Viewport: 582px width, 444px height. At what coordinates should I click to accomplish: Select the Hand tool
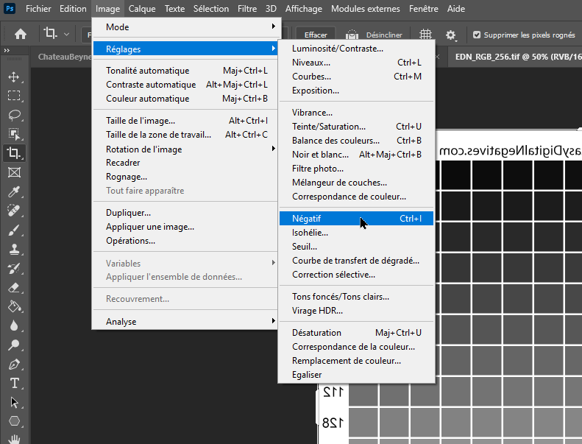[x=14, y=439]
